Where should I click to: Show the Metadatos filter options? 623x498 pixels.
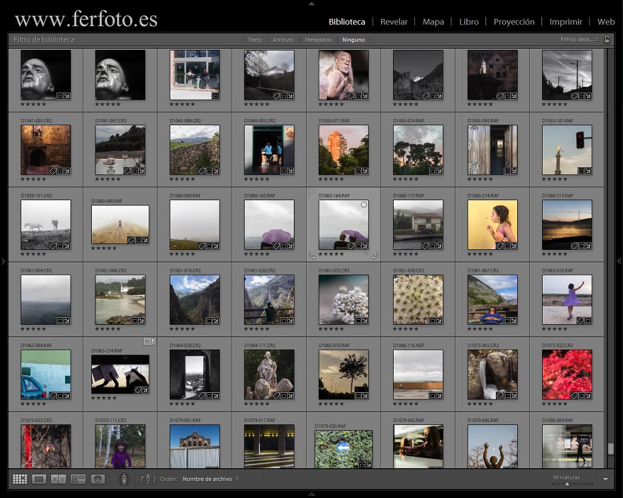pos(318,40)
